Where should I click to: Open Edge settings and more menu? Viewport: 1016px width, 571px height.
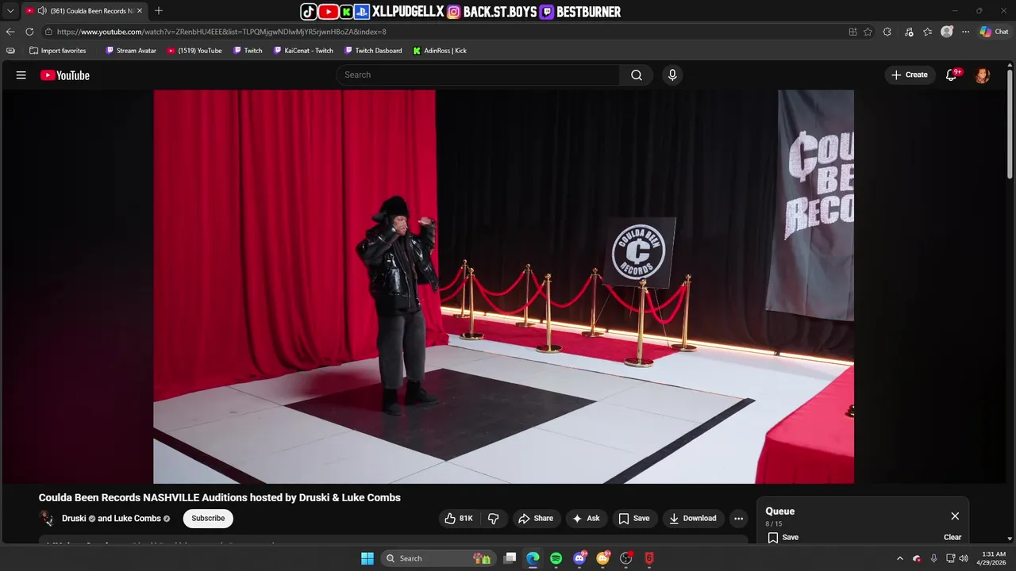[966, 32]
